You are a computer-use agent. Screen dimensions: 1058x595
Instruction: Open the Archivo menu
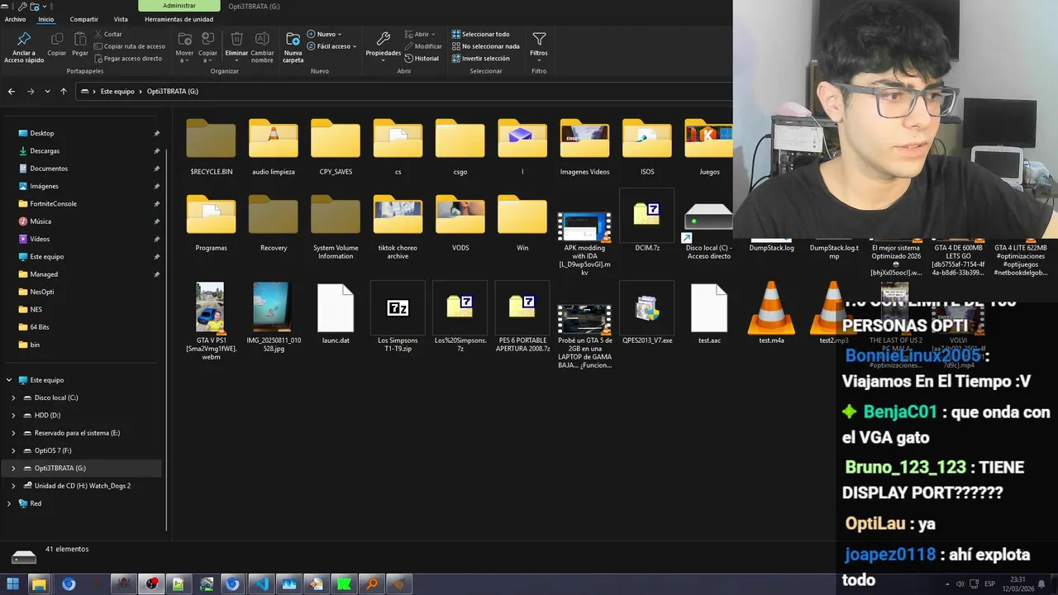[x=15, y=19]
